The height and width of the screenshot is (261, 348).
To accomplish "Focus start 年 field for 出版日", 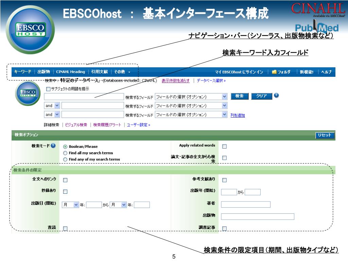I will (x=94, y=205).
